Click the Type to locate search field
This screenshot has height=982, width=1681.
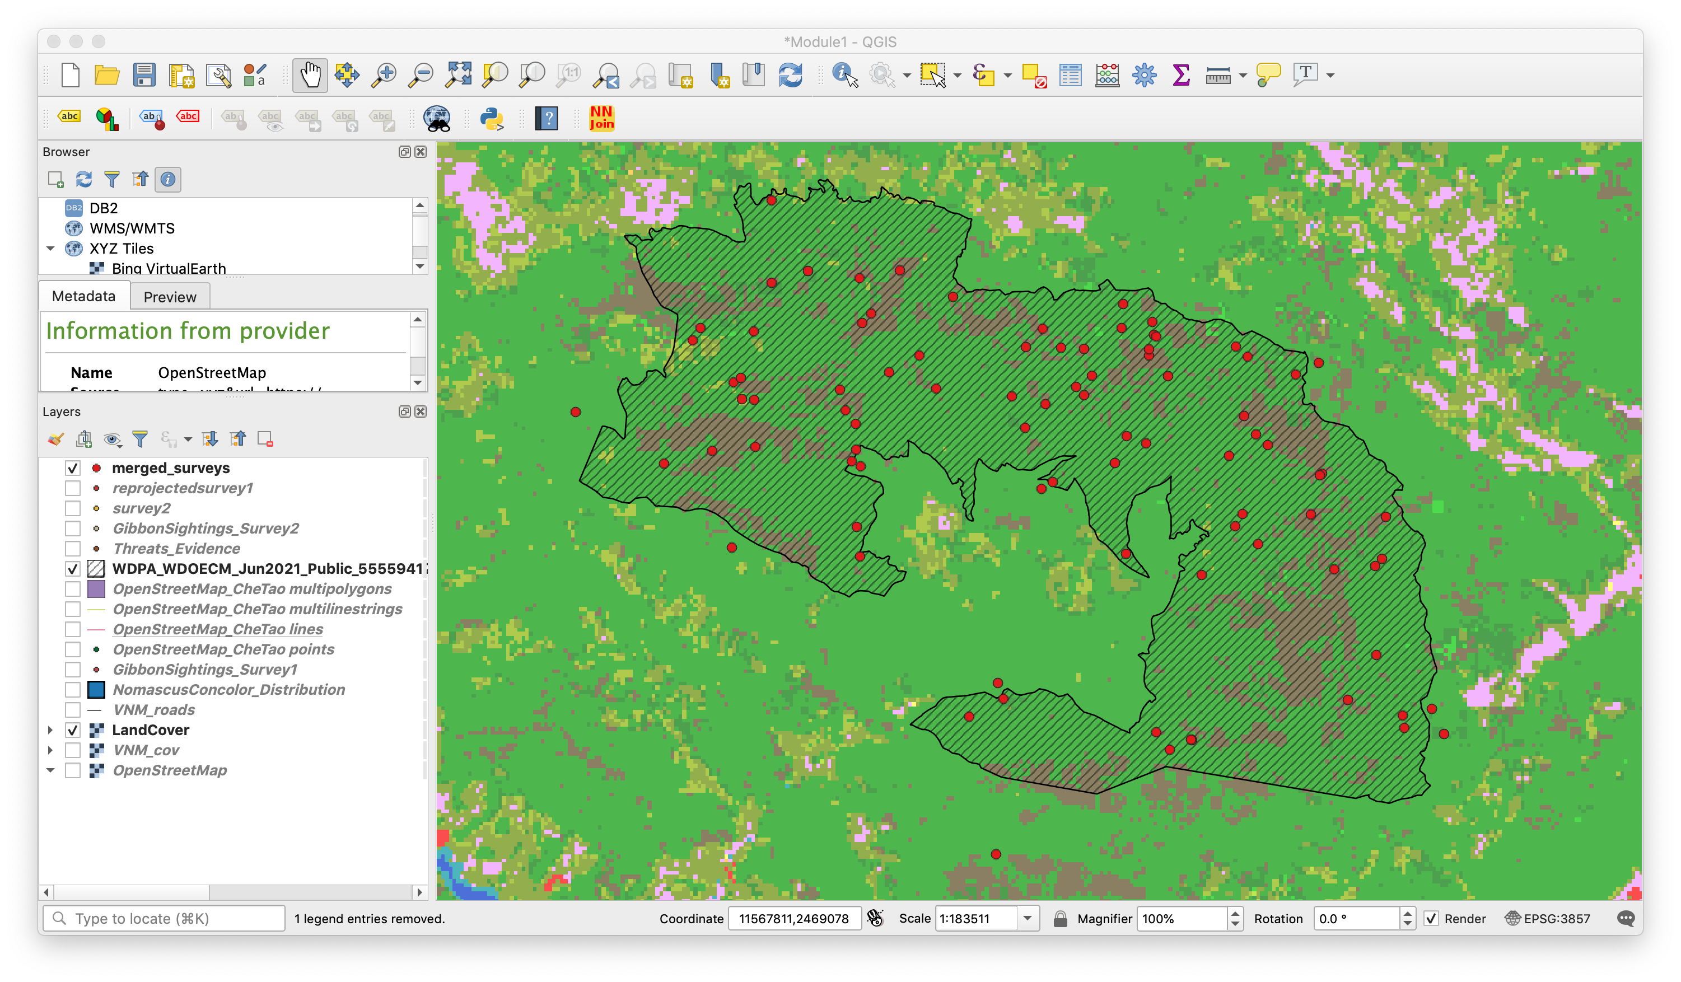164,919
